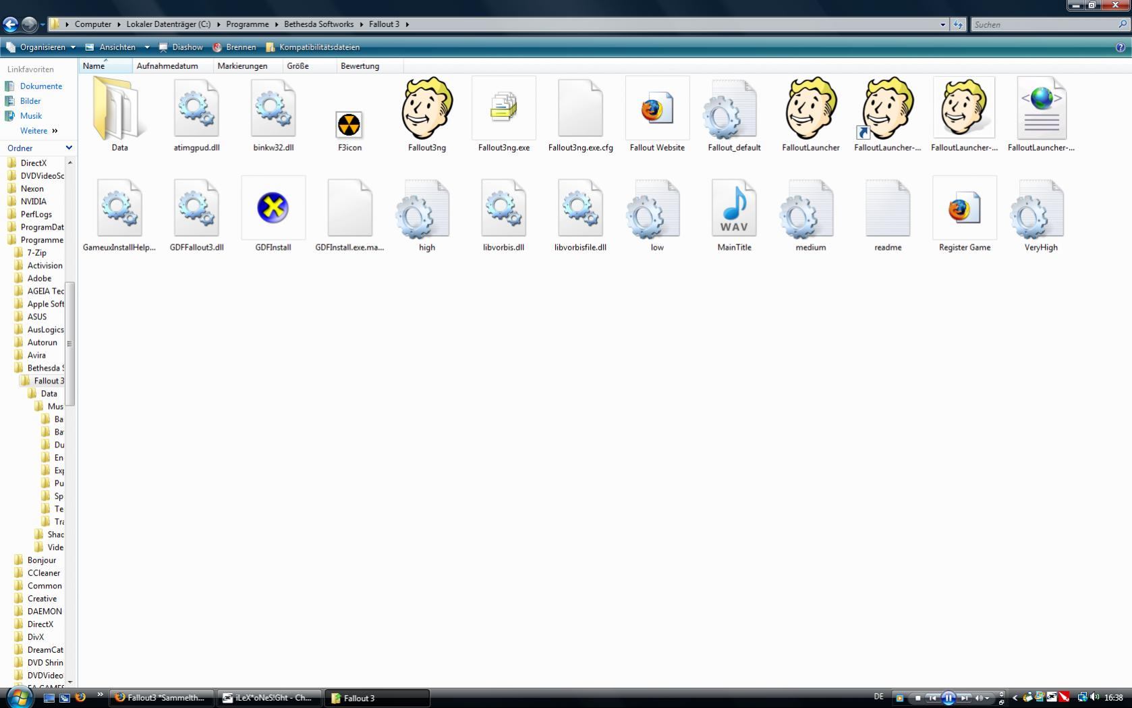Show hidden system tray icons

tap(1015, 698)
